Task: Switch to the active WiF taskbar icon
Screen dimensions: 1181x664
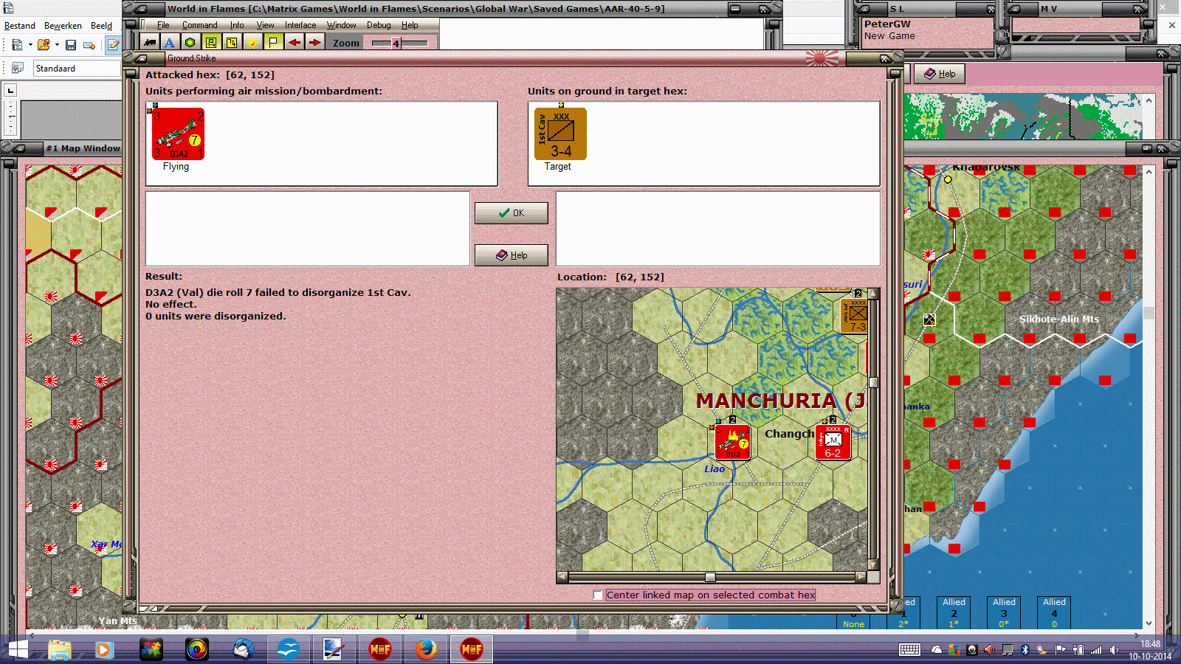Action: [471, 650]
